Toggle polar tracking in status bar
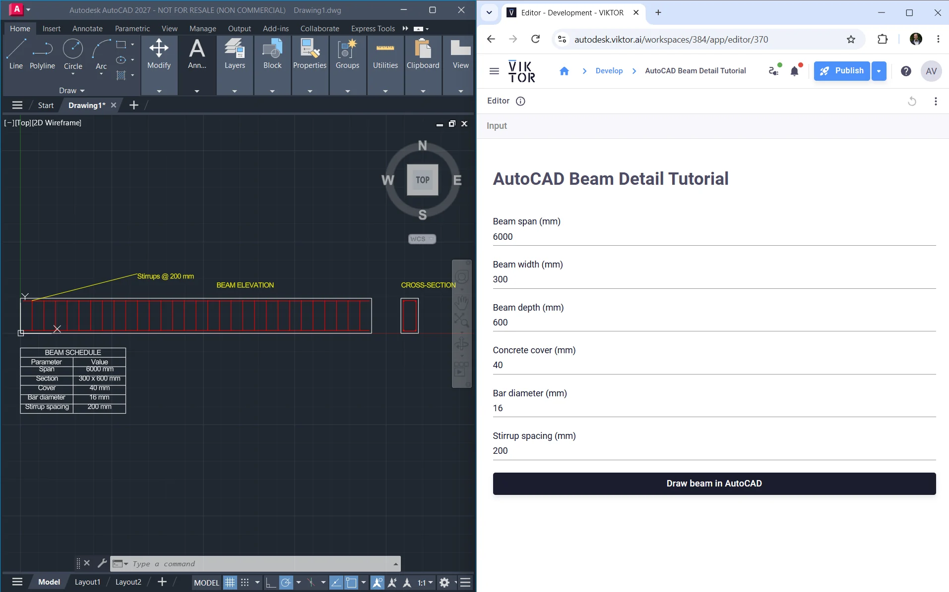This screenshot has height=592, width=949. tap(286, 582)
